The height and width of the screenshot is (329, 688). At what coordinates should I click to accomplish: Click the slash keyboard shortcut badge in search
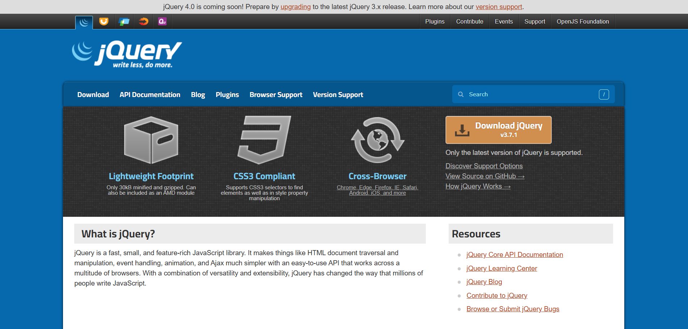pyautogui.click(x=604, y=94)
